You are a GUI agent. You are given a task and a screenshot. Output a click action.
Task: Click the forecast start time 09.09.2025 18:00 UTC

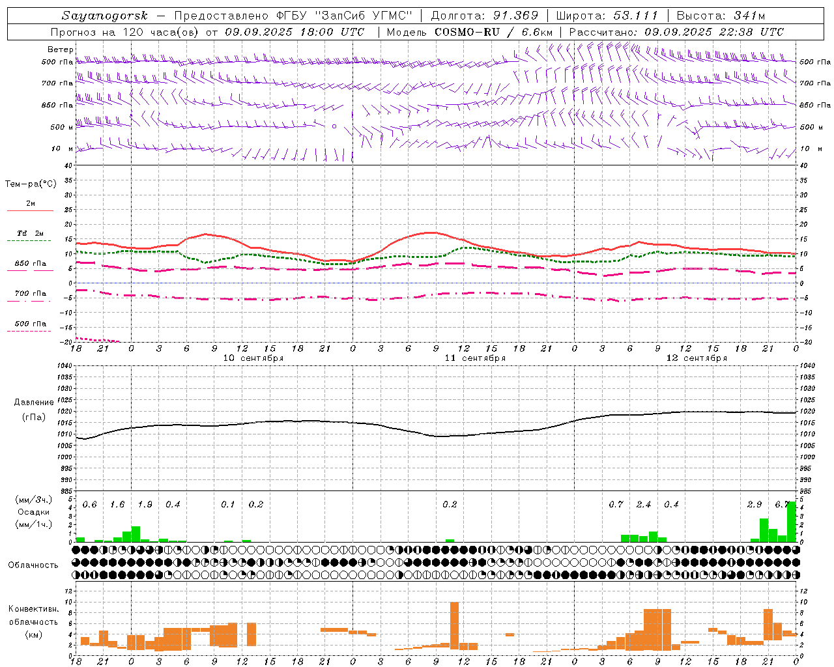(295, 32)
